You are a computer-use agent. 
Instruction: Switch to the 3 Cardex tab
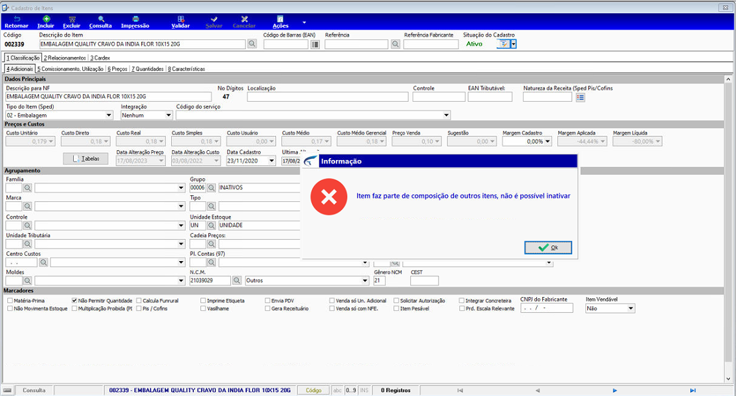(100, 58)
